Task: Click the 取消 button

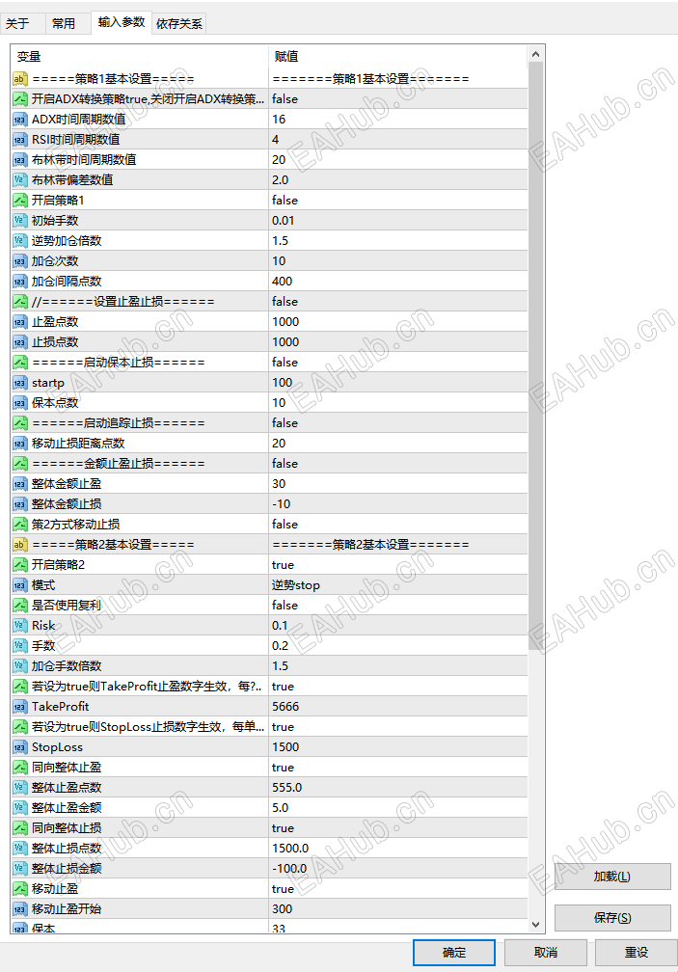Action: 545,952
